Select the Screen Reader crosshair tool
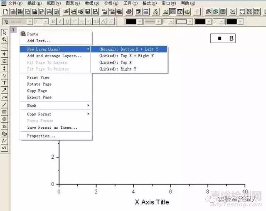266x211 pixels. tap(5, 54)
